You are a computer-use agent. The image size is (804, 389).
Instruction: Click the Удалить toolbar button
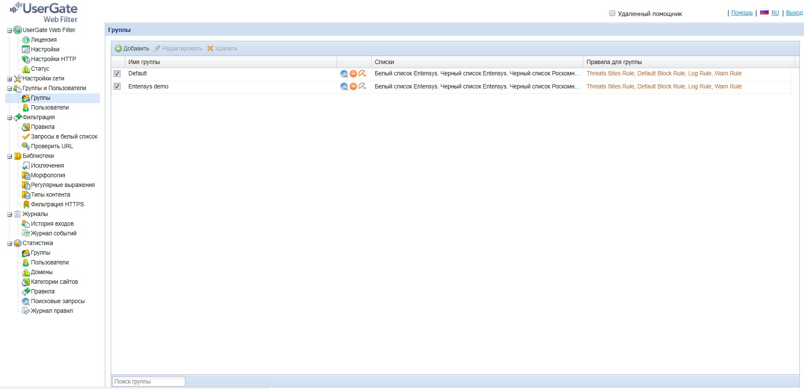(222, 48)
